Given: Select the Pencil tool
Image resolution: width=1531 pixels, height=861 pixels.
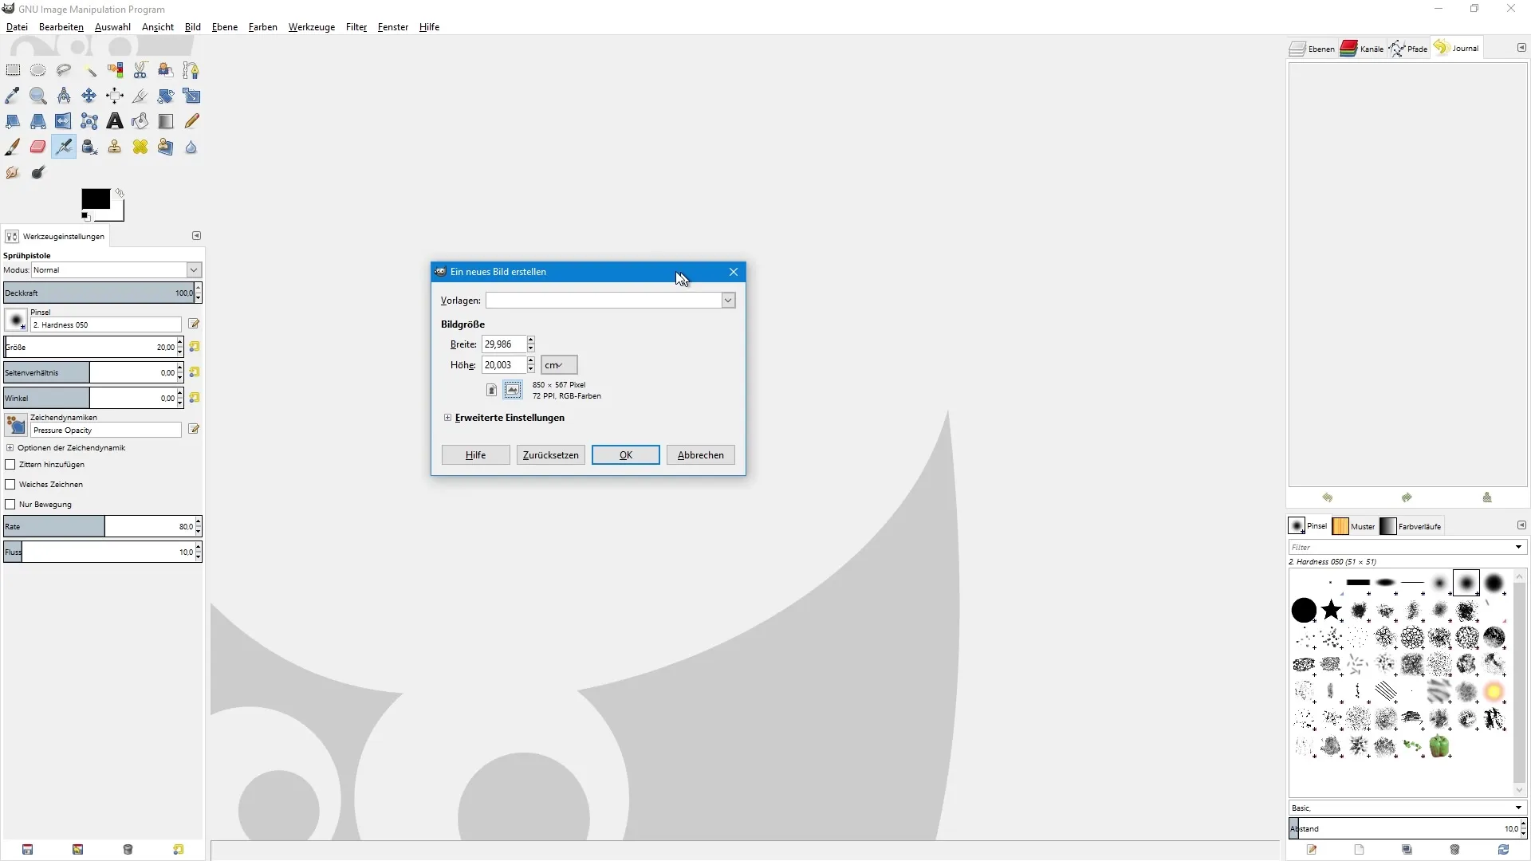Looking at the screenshot, I should [x=191, y=121].
